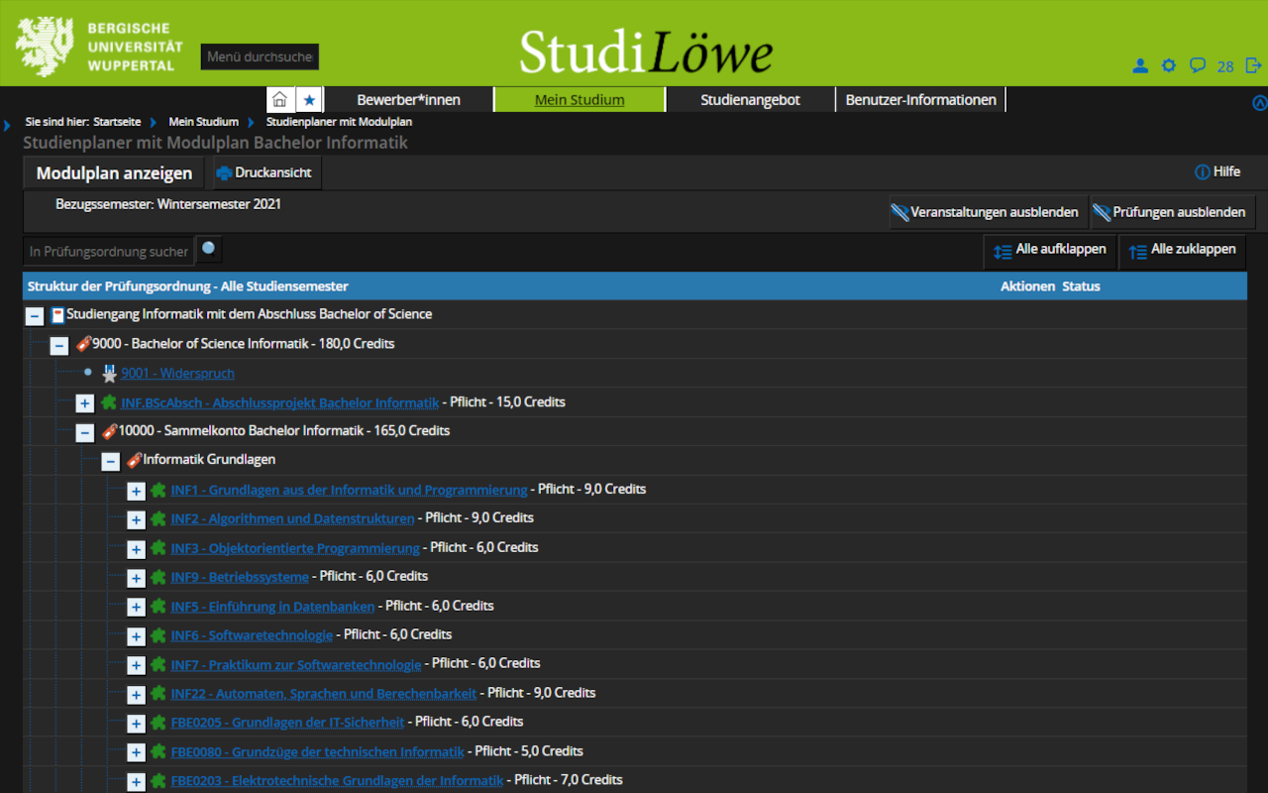Click the puzzle icon beside INF22 module
Image resolution: width=1268 pixels, height=793 pixels.
[158, 694]
